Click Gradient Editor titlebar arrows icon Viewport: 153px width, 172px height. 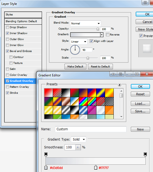pos(113,74)
